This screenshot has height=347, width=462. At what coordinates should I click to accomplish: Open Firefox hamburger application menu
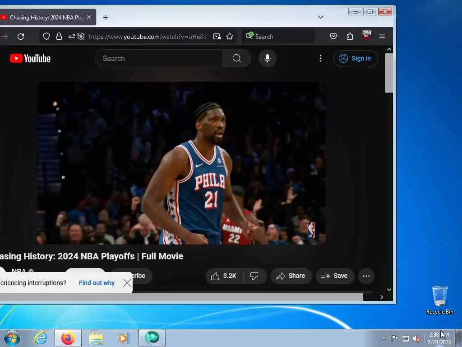click(x=382, y=36)
